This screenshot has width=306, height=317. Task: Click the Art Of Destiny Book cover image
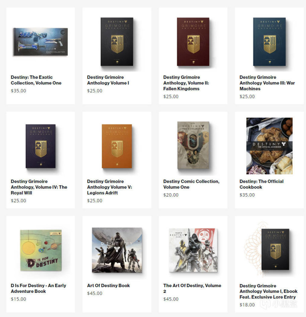coord(117,250)
